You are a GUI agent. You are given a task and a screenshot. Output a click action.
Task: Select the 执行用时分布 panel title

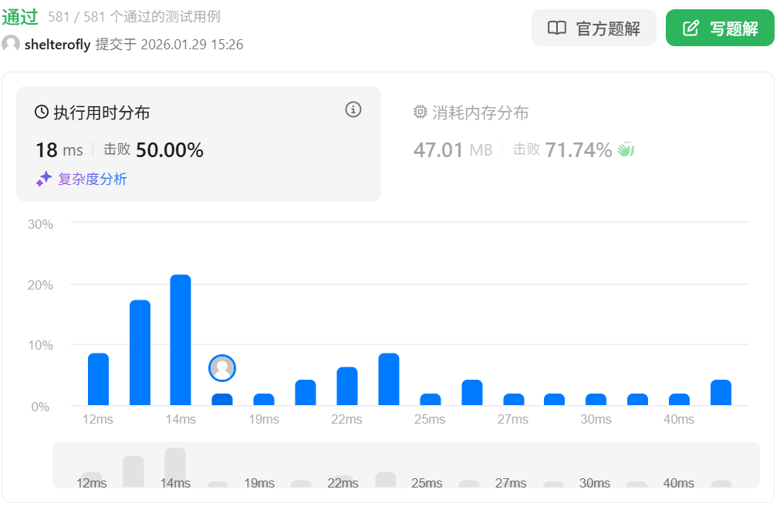pos(101,113)
